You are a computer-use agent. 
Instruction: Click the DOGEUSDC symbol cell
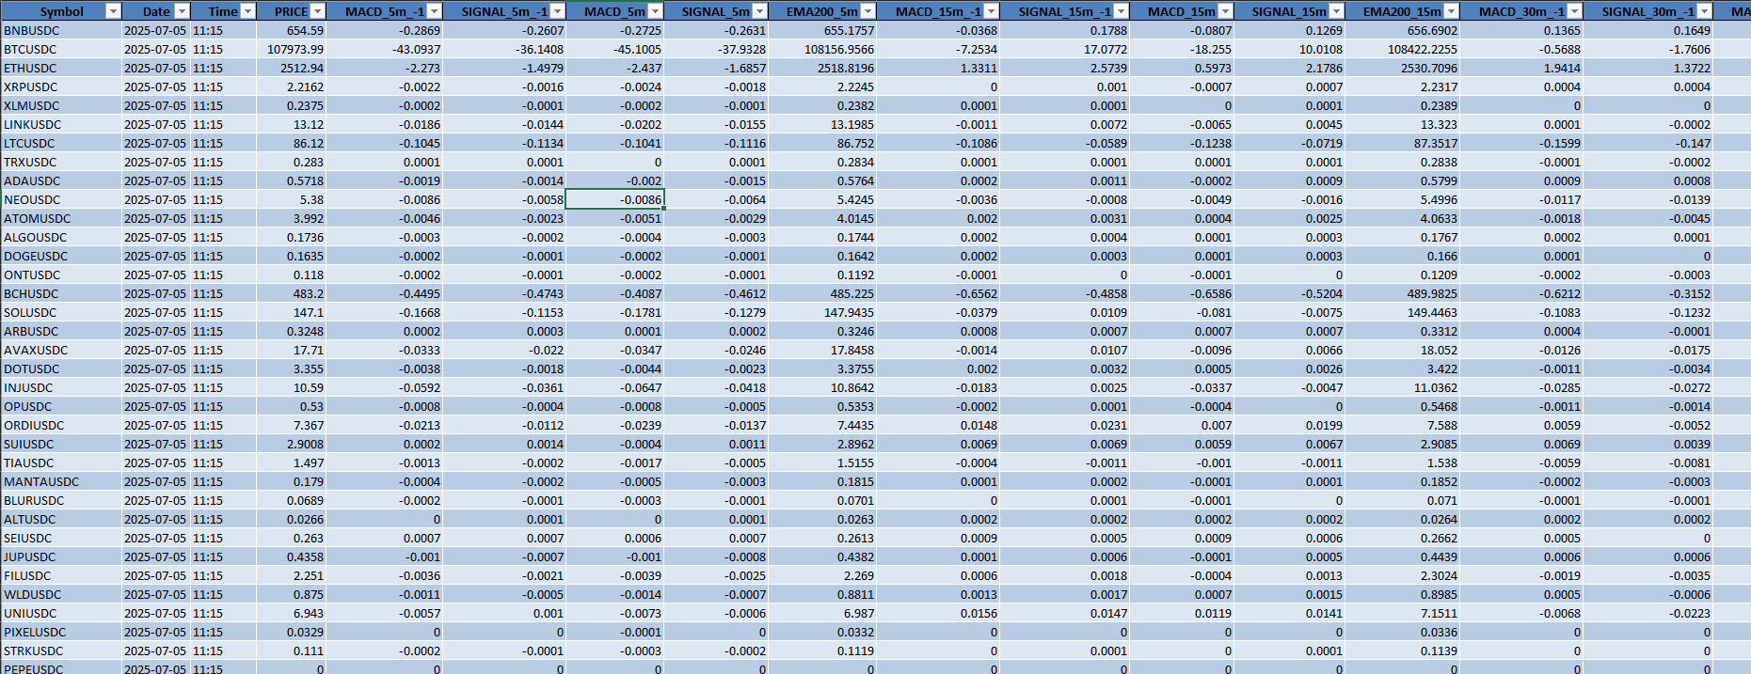coord(36,256)
